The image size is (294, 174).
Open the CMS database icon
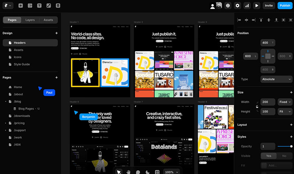coord(58,6)
